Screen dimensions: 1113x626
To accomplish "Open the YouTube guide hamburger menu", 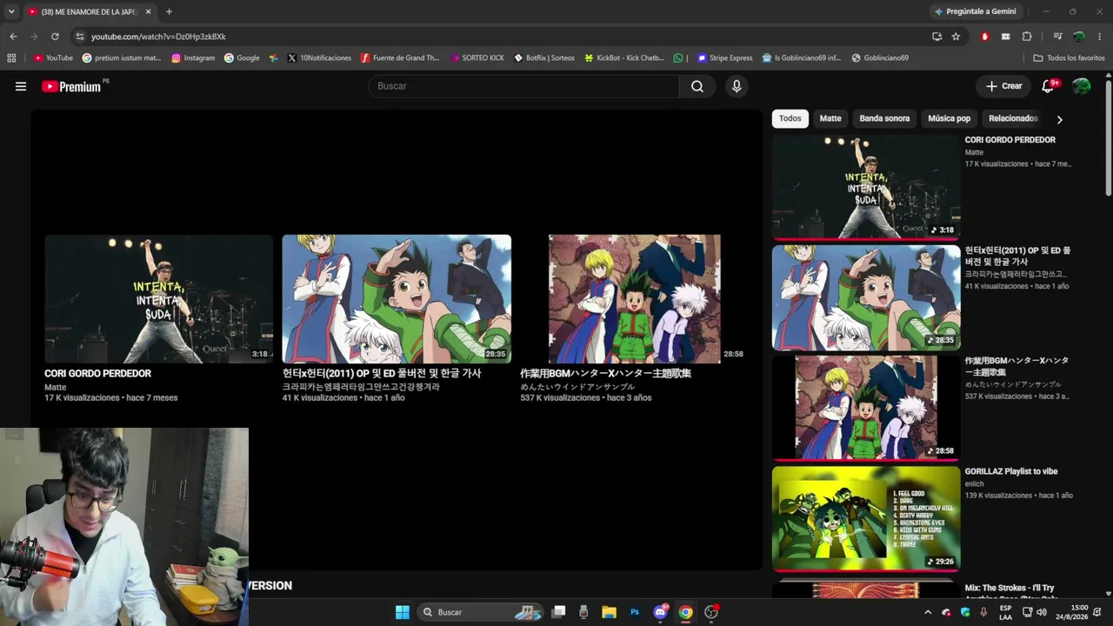I will [x=21, y=86].
